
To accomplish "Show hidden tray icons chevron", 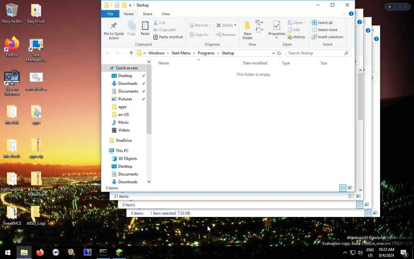I will (345, 253).
